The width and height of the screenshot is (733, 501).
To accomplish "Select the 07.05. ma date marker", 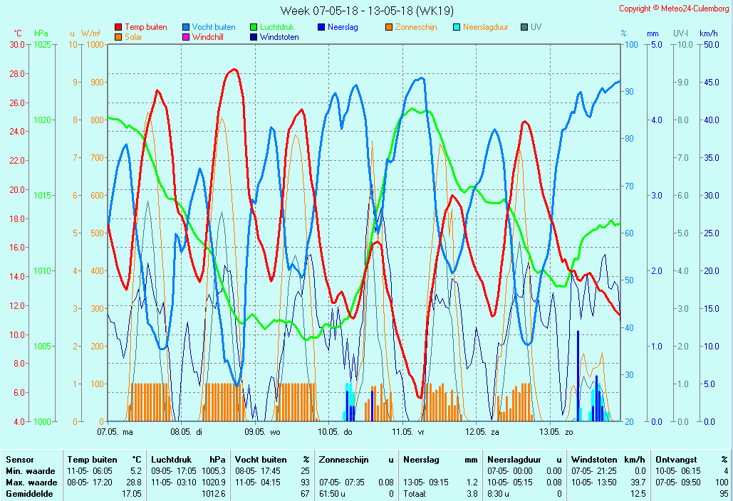I will click(115, 432).
